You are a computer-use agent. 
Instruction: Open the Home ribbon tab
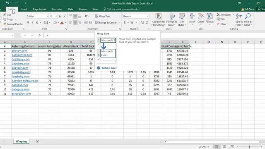coord(12,9)
